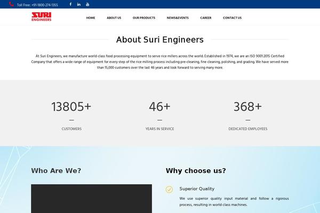
Task: Click the 13805+ customers counter
Action: (x=71, y=106)
